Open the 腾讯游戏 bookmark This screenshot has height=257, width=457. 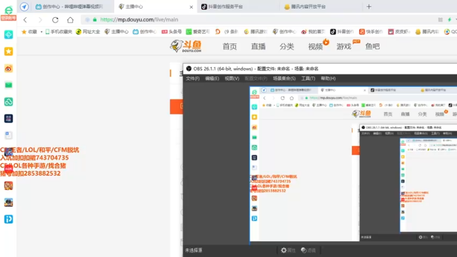pos(255,32)
